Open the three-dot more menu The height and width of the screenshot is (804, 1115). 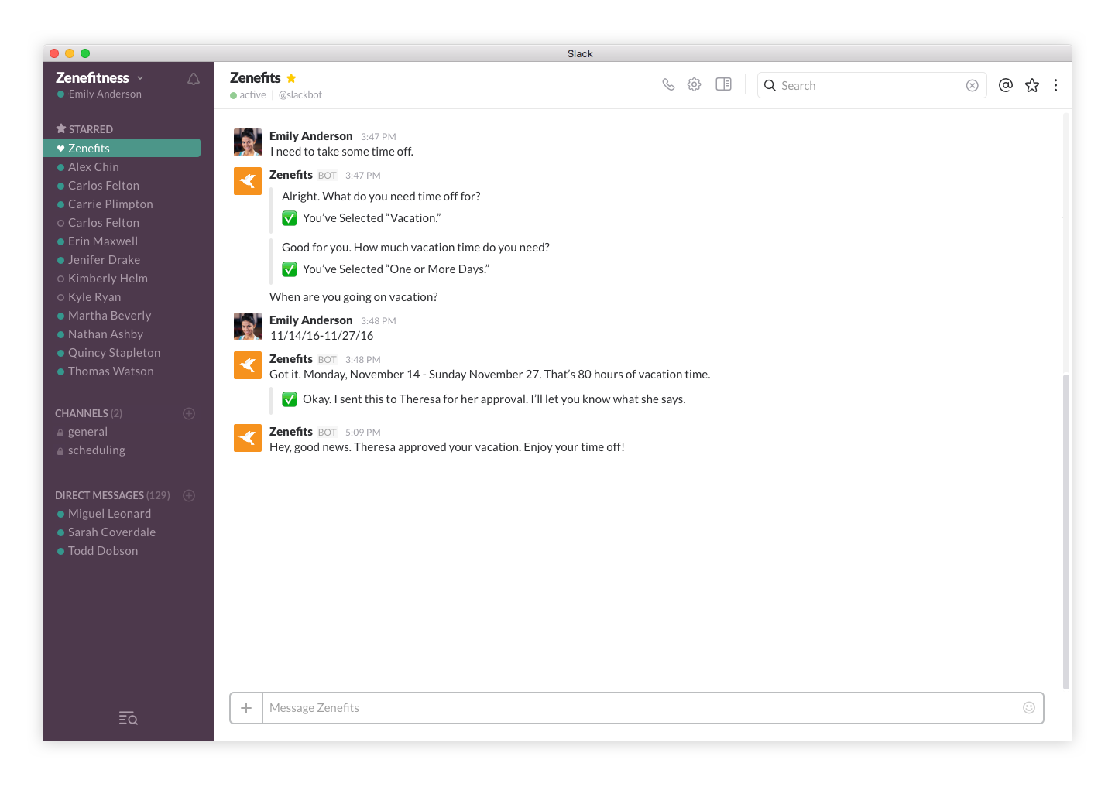(1055, 85)
